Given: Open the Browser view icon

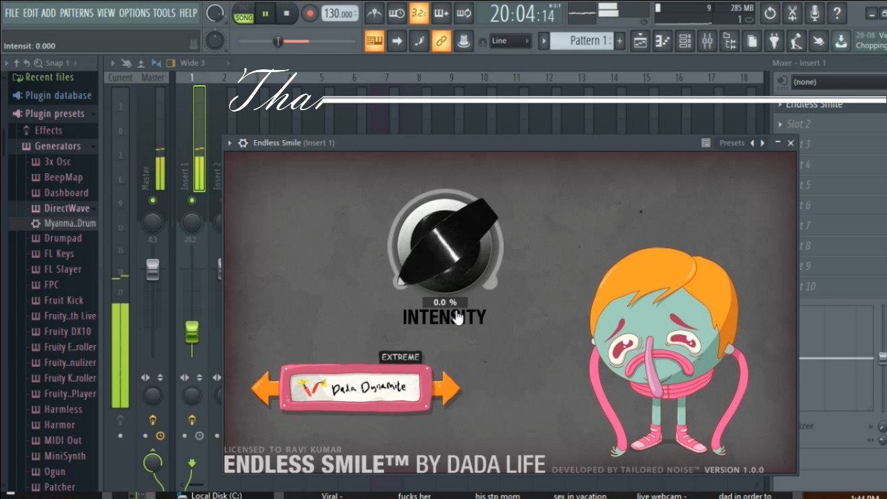Looking at the screenshot, I should coord(729,41).
